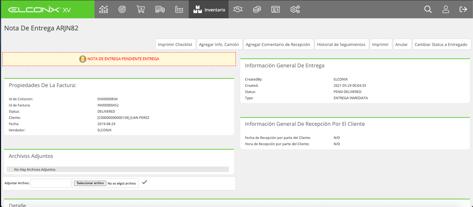
Task: Click client text JUAN PEREZ
Action: click(x=140, y=117)
